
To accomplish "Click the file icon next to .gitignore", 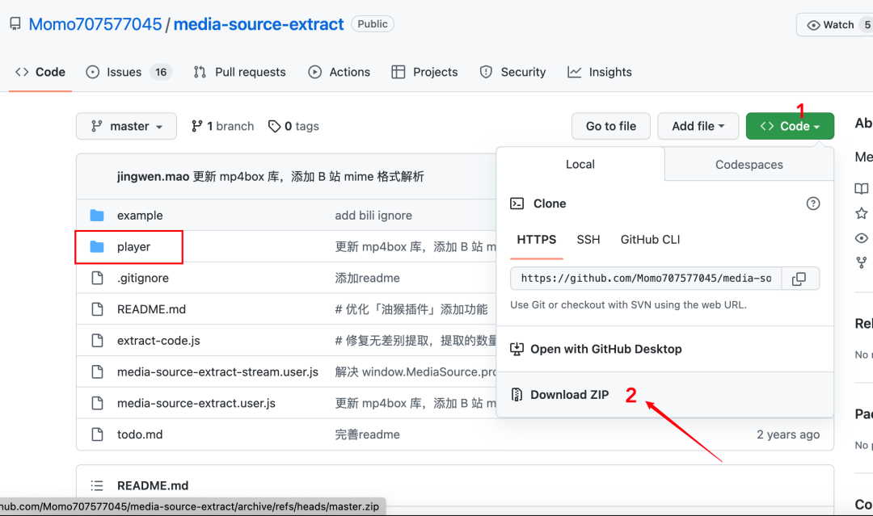I will tap(97, 278).
